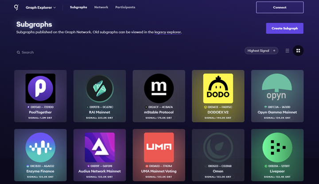The height and width of the screenshot is (184, 319).
Task: Click DODOEX V2 owner address text
Action: click(x=220, y=107)
